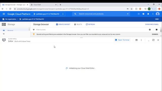The image size is (162, 91).
Task: Go back in browser
Action: pos(3,9)
